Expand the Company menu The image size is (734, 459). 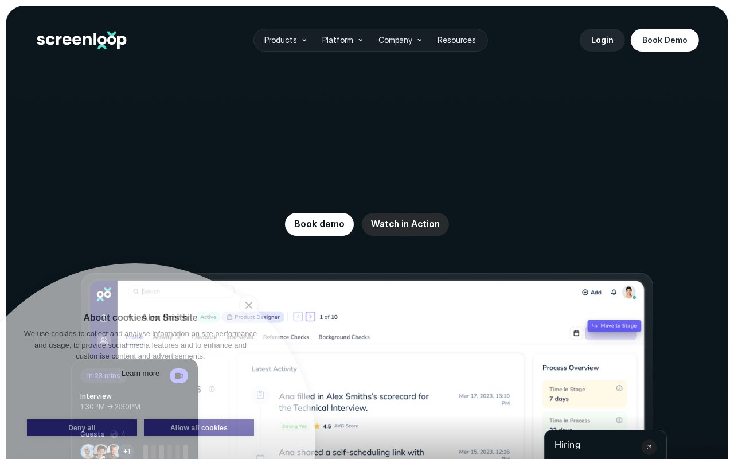point(400,40)
